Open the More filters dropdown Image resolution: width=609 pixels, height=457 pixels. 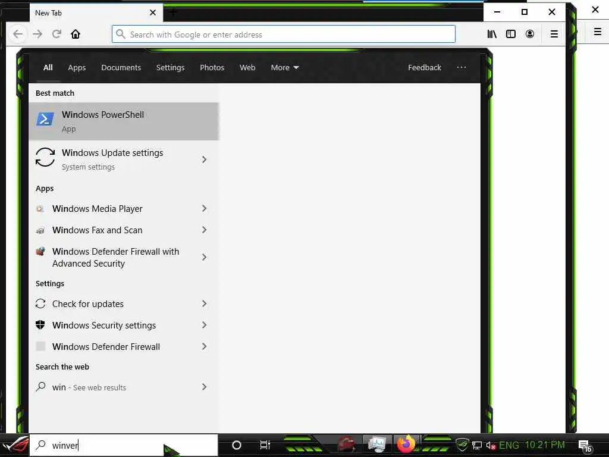tap(285, 68)
